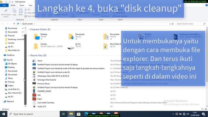The width and height of the screenshot is (208, 117).
Task: Select Kenangan Kita Karaoke file
Action: coord(47,80)
